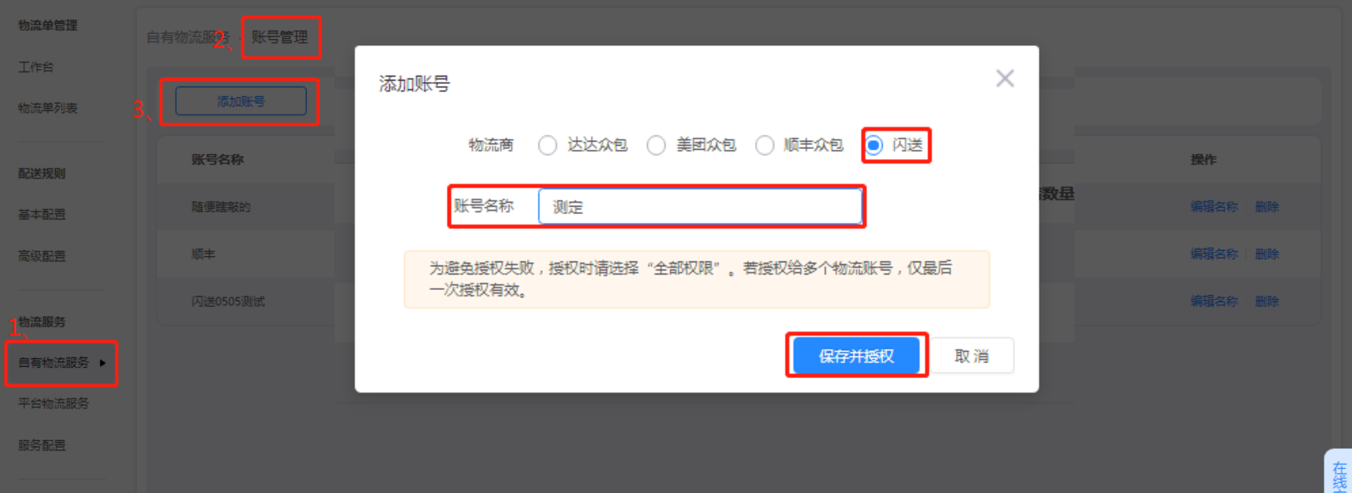Open 平台物流服务 in the sidebar
Screen dimensions: 1352x493
coord(53,404)
